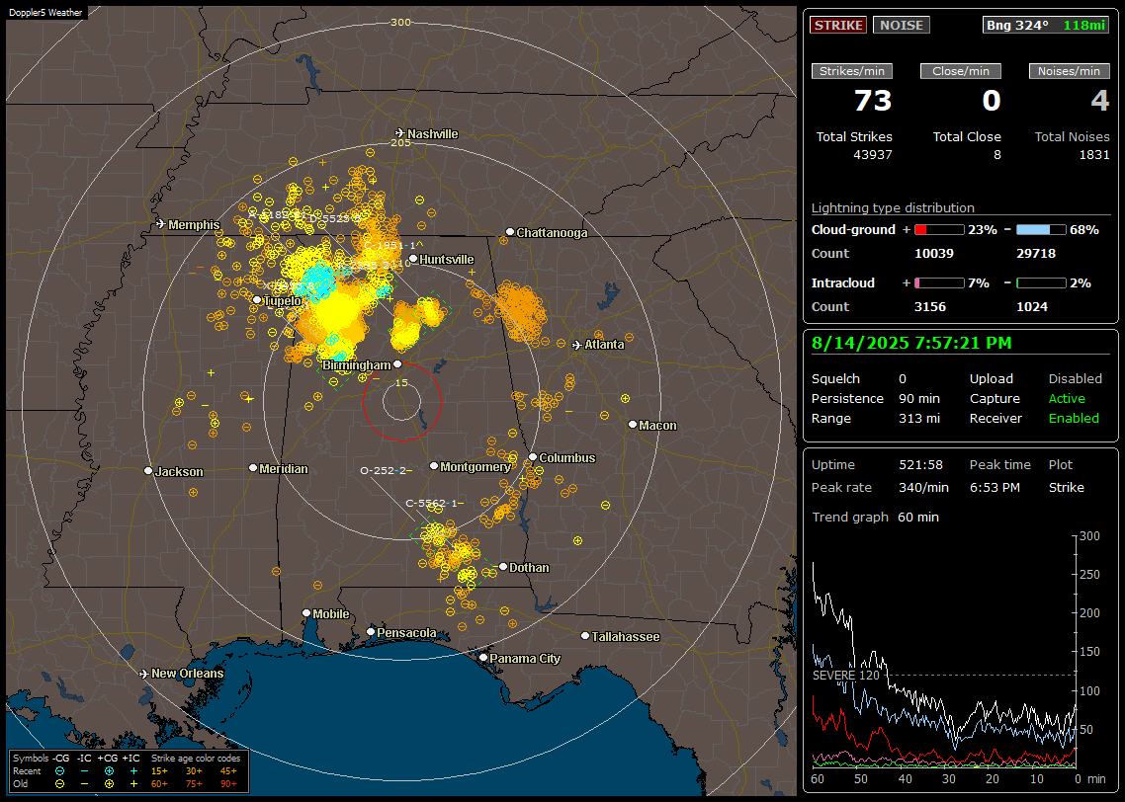Viewport: 1125px width, 802px height.
Task: Click the red STRIKE indicator button
Action: click(x=838, y=25)
